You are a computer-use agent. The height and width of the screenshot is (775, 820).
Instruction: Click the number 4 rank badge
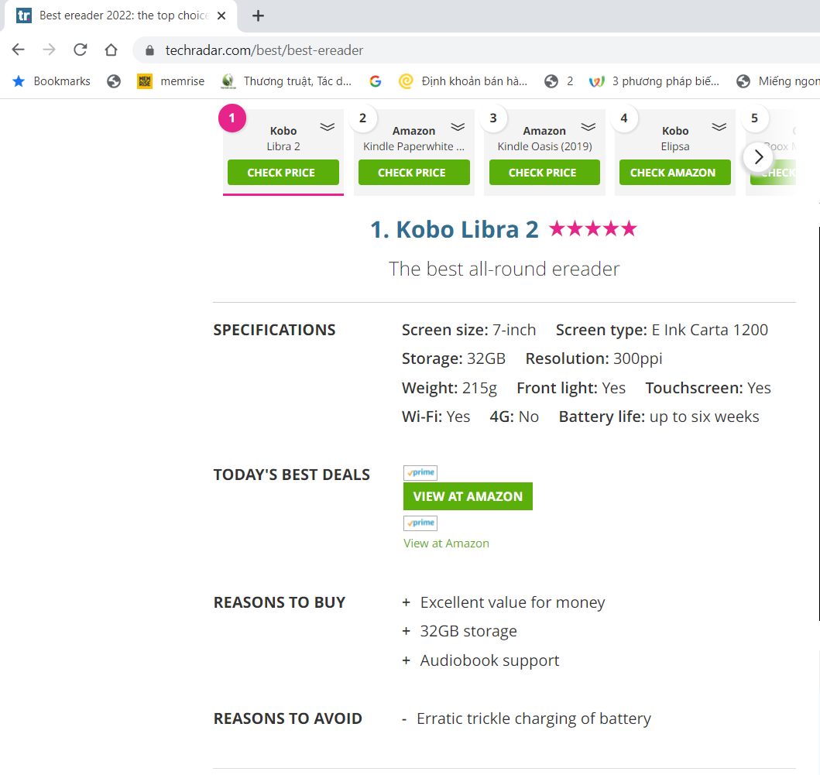[x=624, y=118]
